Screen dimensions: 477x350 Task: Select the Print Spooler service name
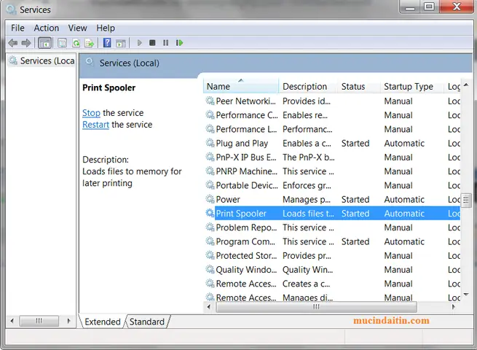241,214
